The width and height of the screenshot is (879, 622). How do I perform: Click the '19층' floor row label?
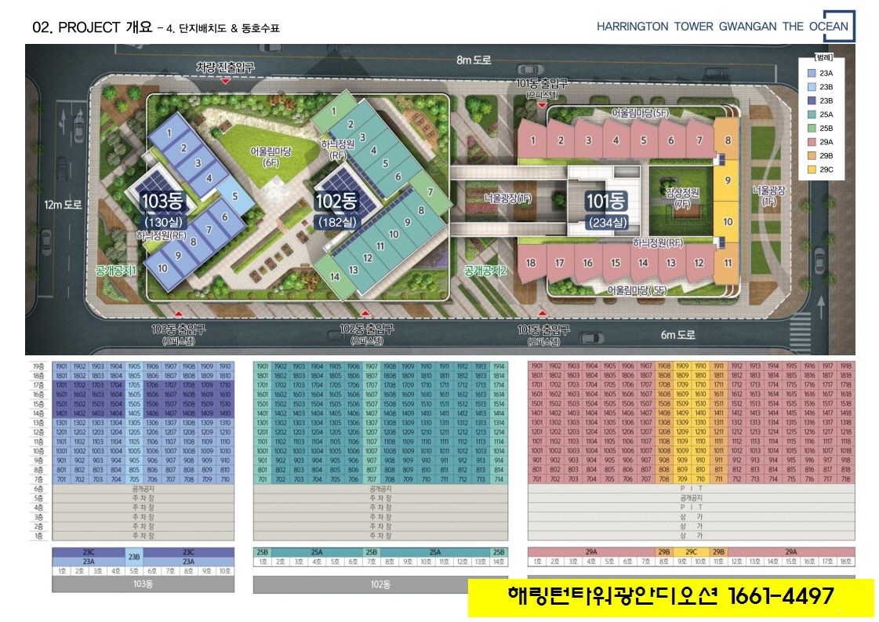point(38,366)
